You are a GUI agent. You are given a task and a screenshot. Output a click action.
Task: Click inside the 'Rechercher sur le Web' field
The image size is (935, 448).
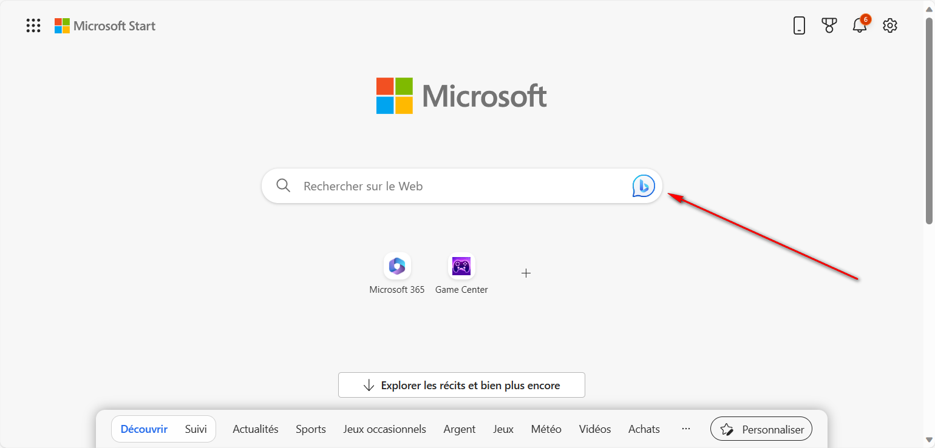pos(425,186)
